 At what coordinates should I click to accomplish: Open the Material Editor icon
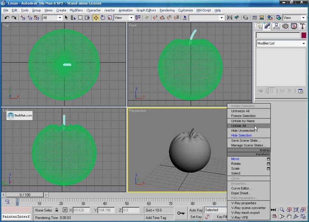270,18
